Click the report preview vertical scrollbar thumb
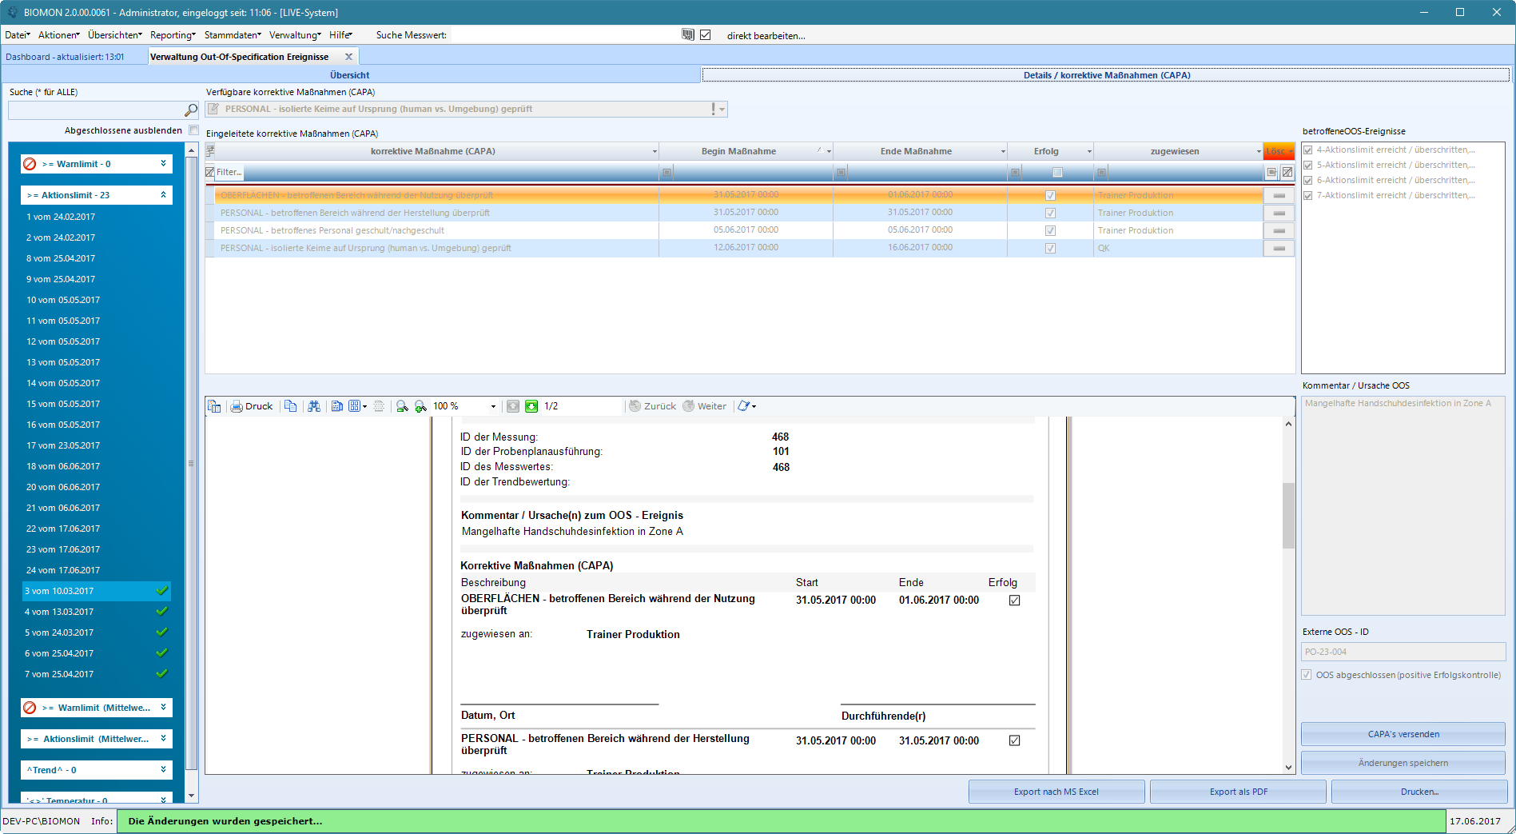1516x834 pixels. click(x=1288, y=515)
